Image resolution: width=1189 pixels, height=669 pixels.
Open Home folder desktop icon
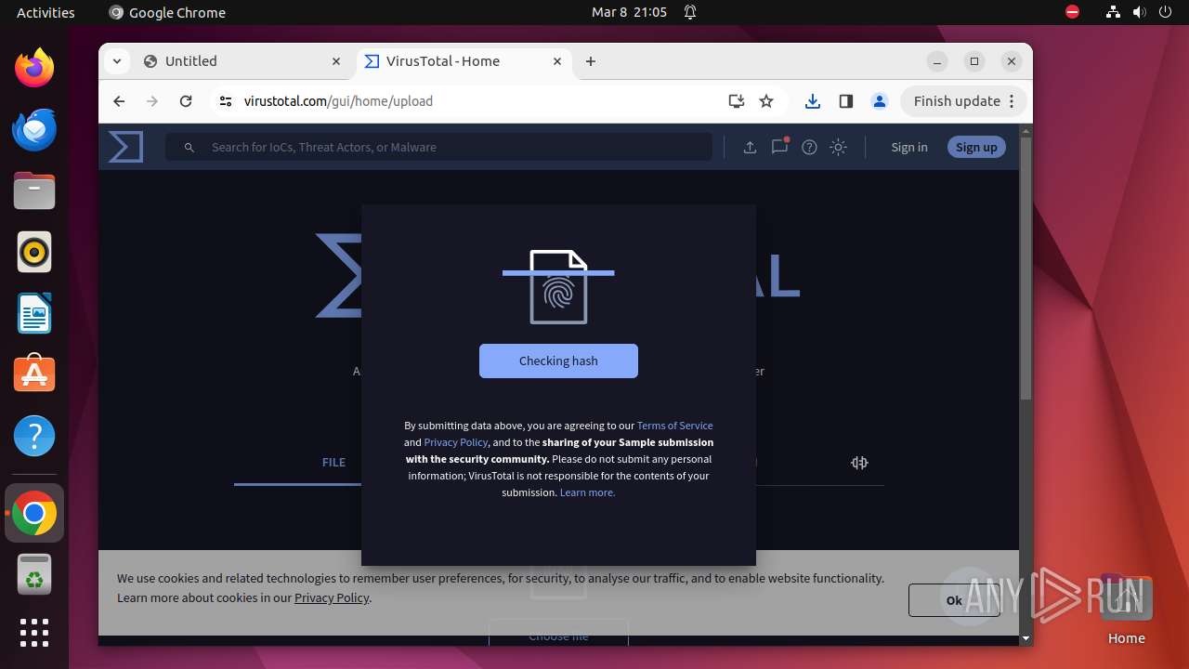1126,610
